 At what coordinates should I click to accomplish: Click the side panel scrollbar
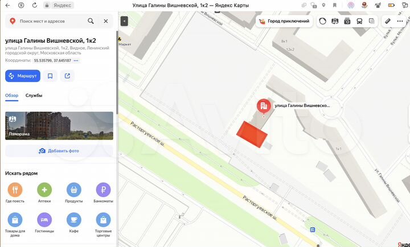coord(117,73)
